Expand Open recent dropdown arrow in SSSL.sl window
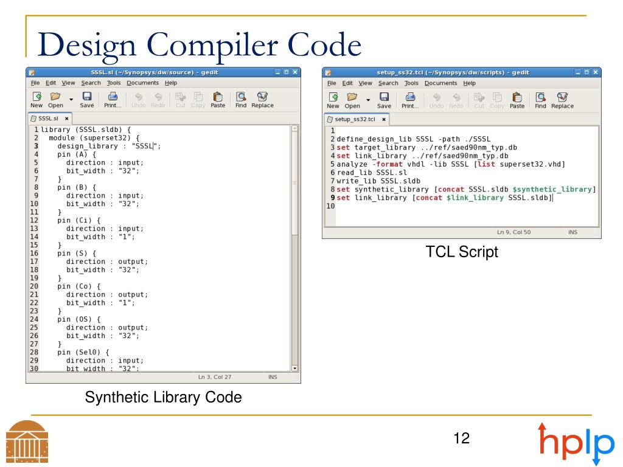Viewport: 623px width, 467px height. click(x=71, y=99)
